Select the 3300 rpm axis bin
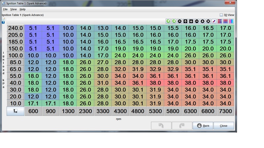Image resolution: width=264 pixels, height=148 pixels. pyautogui.click(x=103, y=111)
